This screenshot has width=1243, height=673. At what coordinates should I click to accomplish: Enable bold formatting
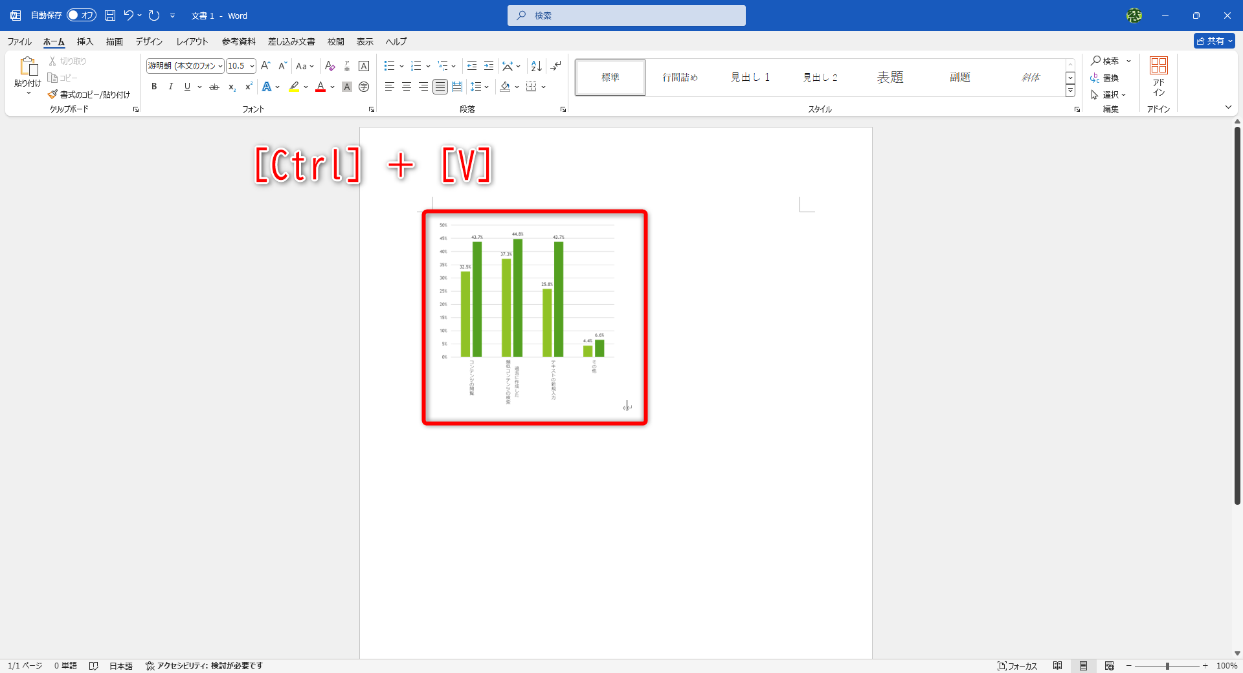tap(154, 87)
